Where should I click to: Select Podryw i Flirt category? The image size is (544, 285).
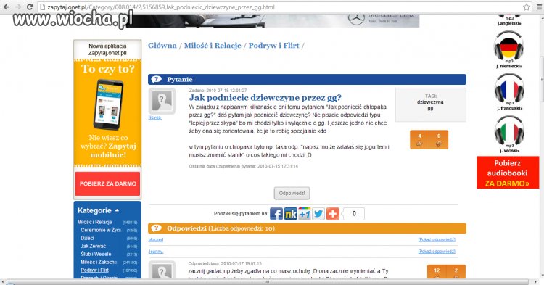(94, 270)
